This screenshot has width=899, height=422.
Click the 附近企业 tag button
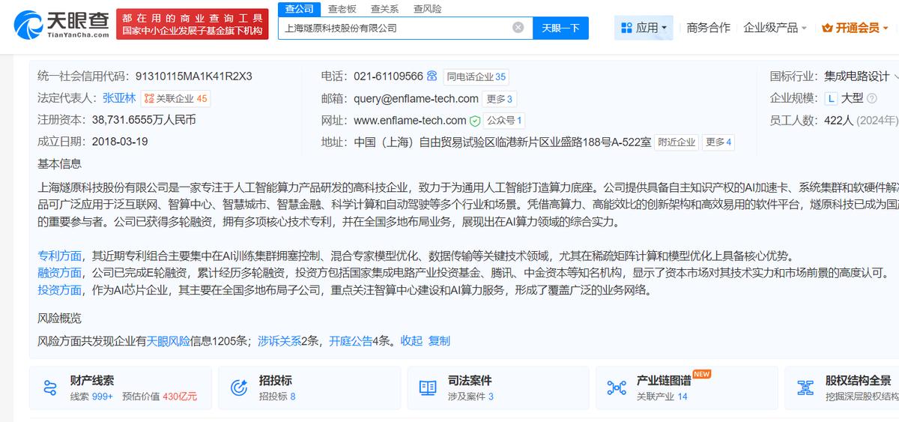pyautogui.click(x=676, y=142)
